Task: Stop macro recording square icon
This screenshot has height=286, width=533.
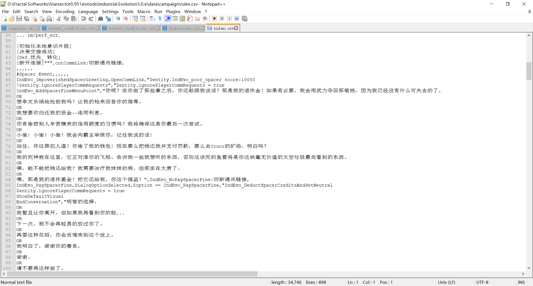Action: [x=222, y=19]
